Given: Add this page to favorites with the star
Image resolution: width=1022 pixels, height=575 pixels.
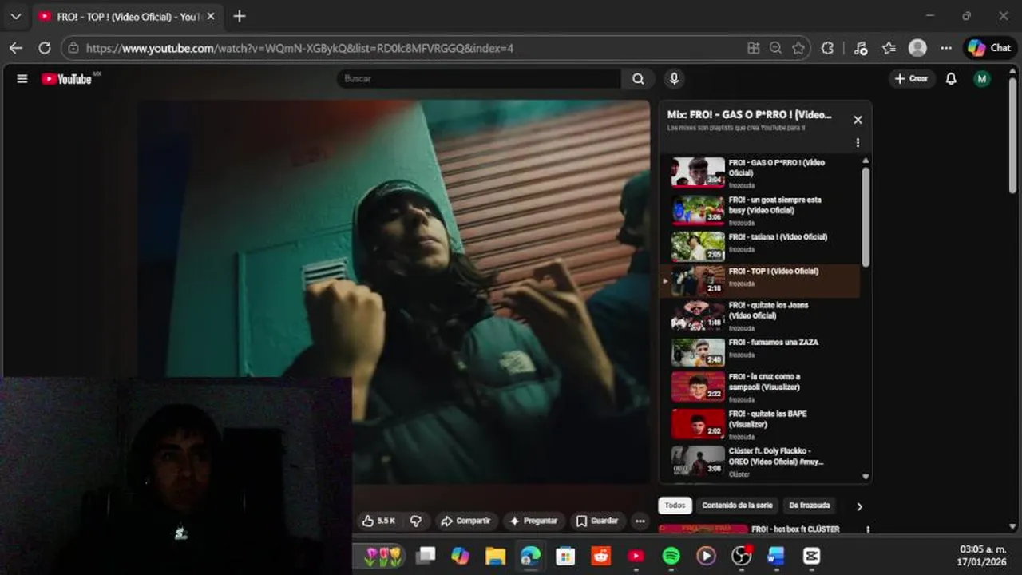Looking at the screenshot, I should pyautogui.click(x=798, y=48).
